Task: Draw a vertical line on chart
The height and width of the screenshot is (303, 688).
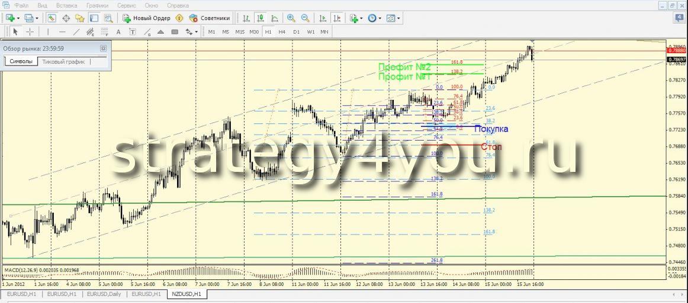Action: pos(47,32)
